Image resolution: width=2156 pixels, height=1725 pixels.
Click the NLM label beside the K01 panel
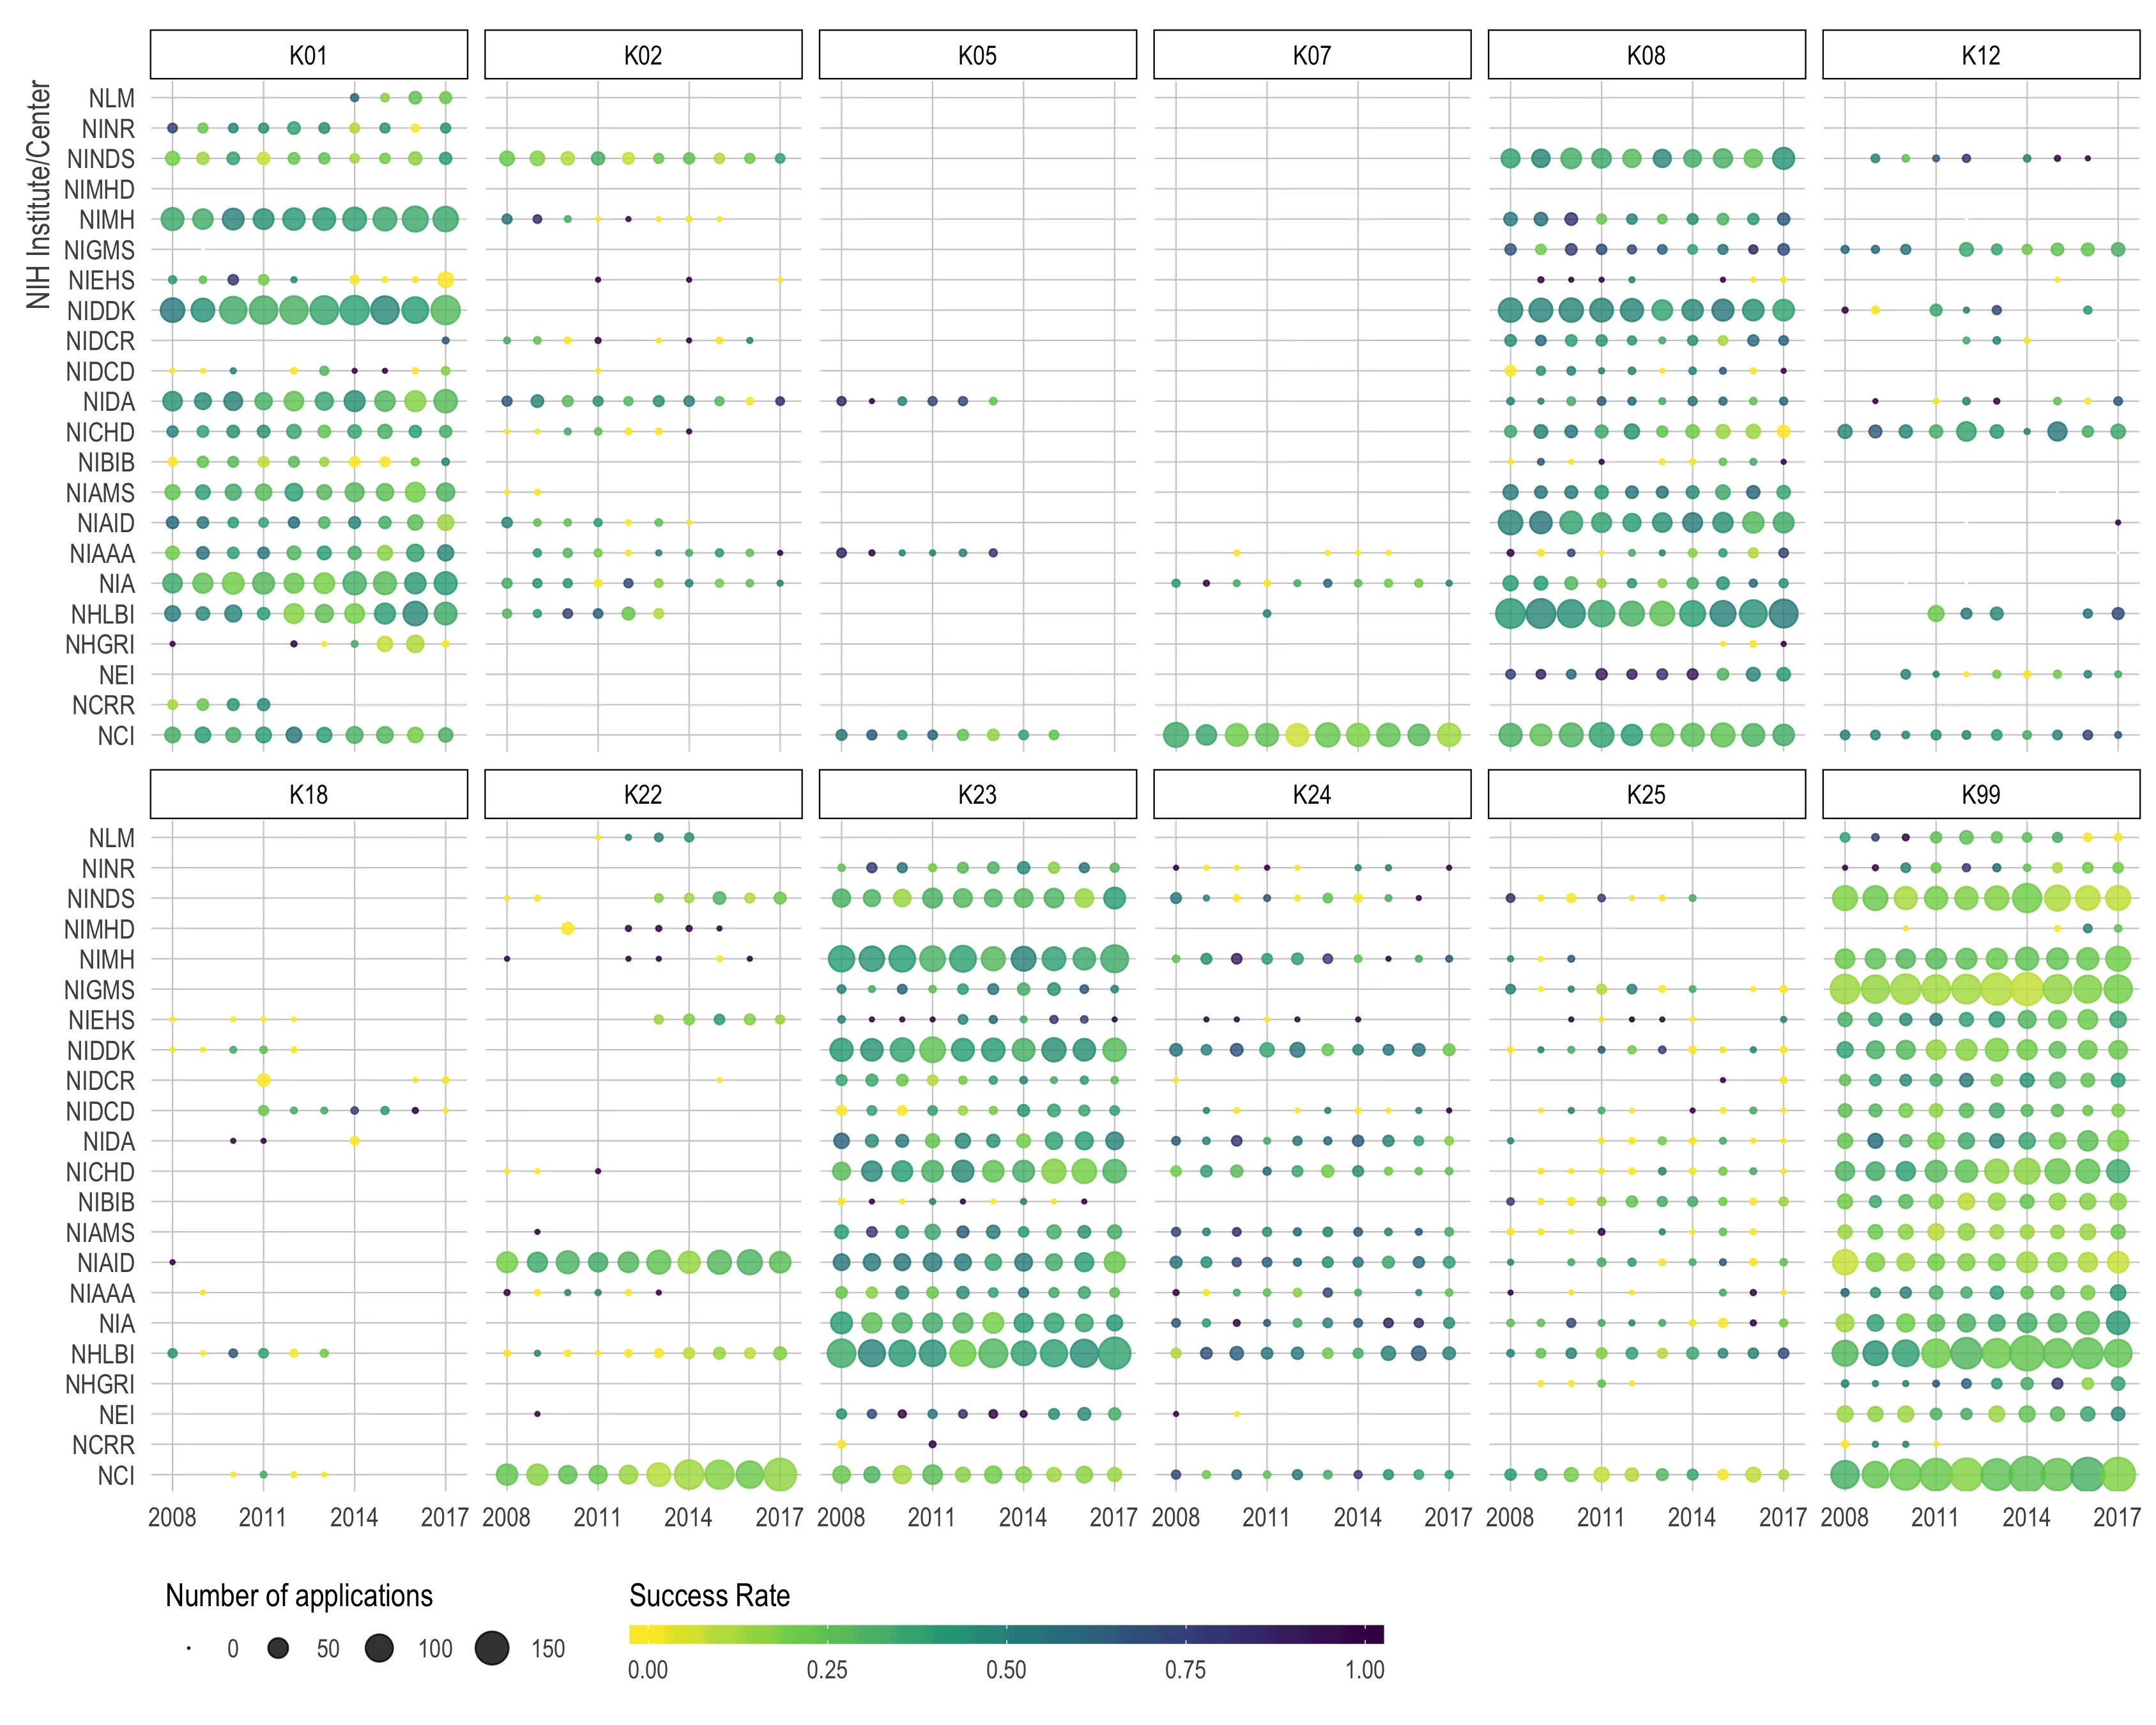[111, 98]
